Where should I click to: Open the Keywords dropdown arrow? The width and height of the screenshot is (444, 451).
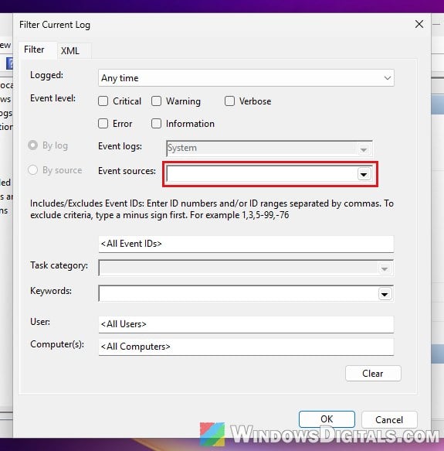point(385,294)
